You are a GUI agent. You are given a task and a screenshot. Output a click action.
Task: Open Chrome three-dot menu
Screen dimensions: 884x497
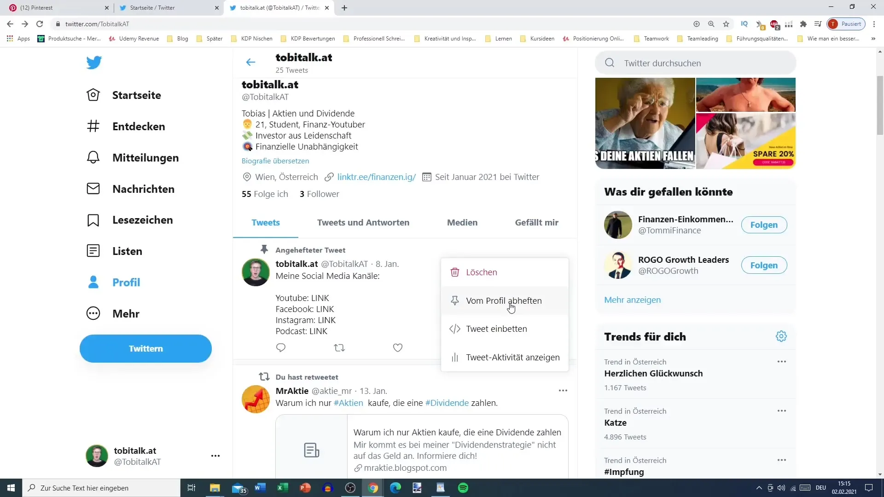874,24
